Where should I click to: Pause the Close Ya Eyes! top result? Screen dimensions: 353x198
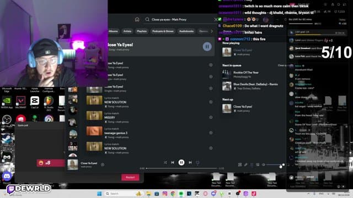click(207, 46)
